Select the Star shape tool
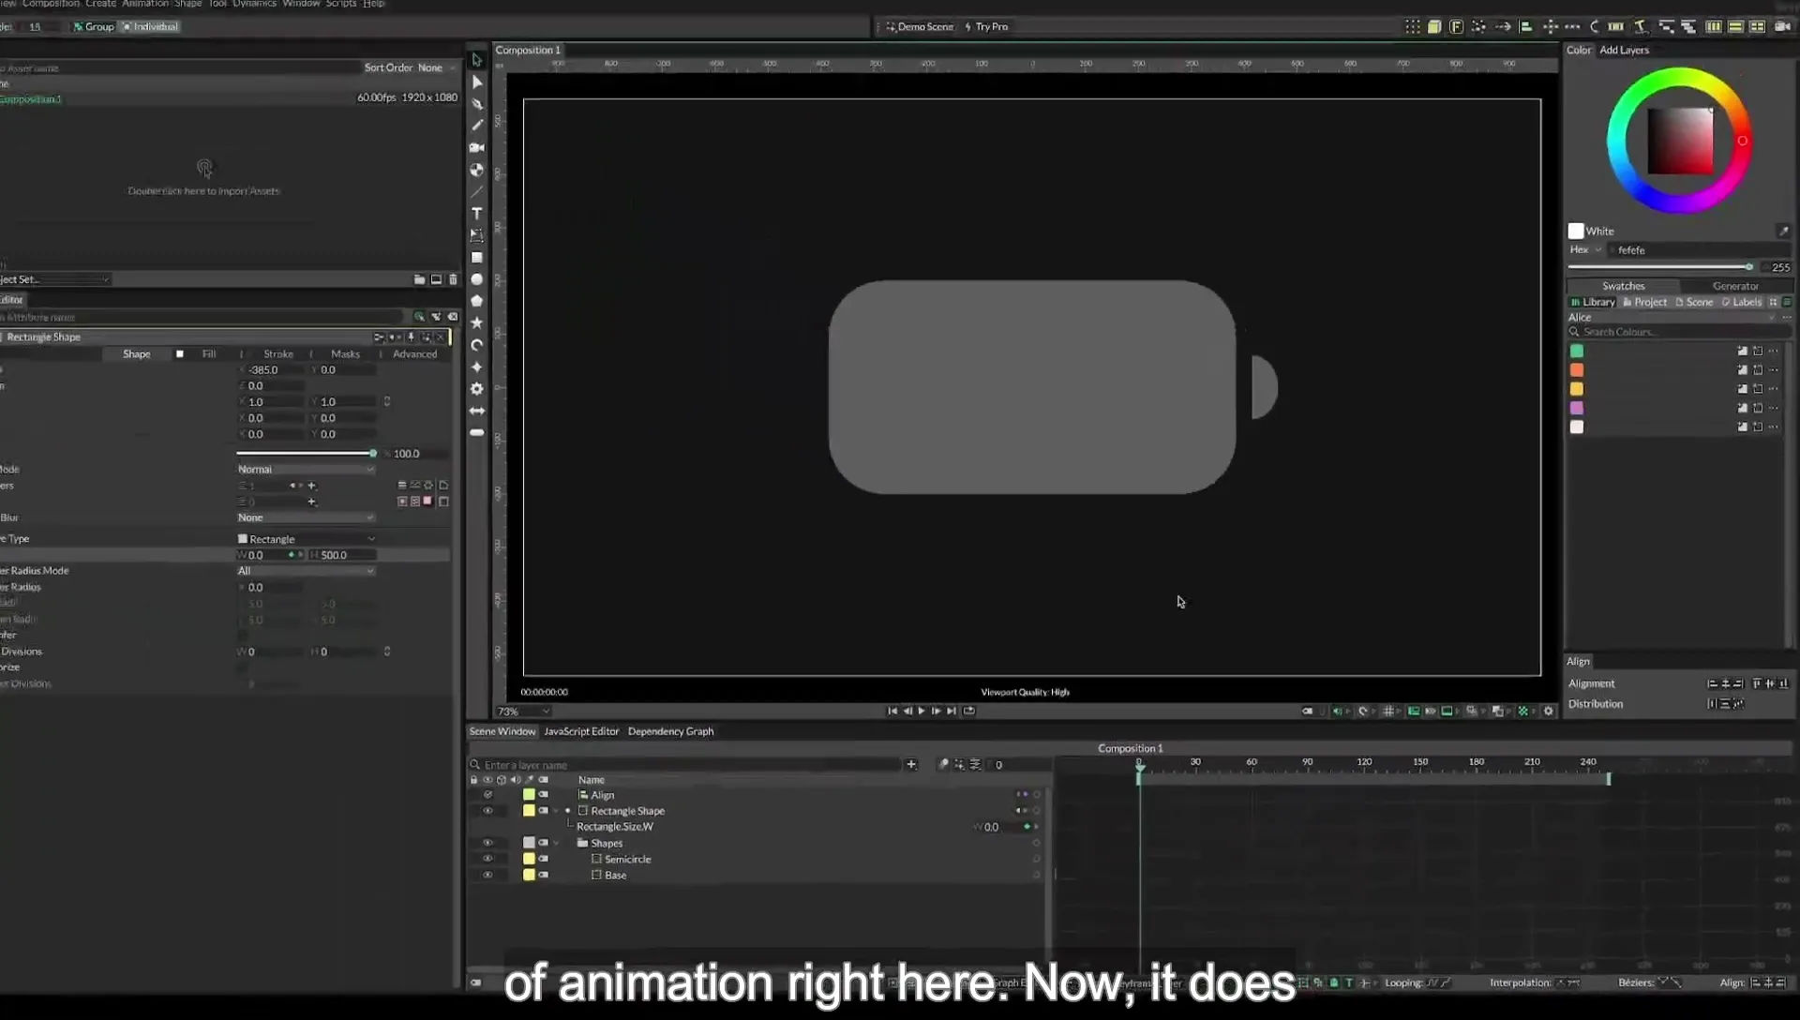The height and width of the screenshot is (1020, 1800). tap(476, 323)
